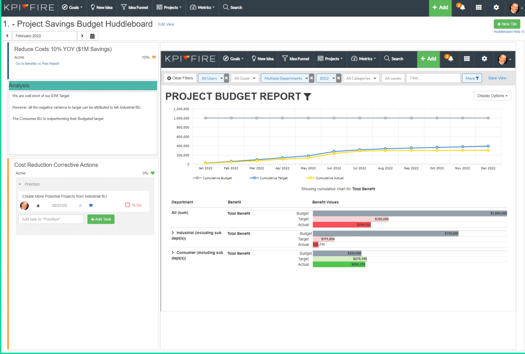Open the apps grid icon

click(478, 7)
